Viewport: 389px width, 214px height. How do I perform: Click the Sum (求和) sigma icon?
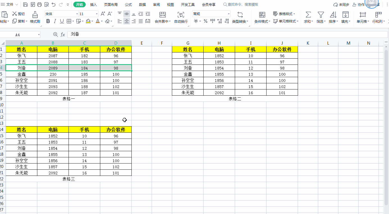tap(308, 15)
